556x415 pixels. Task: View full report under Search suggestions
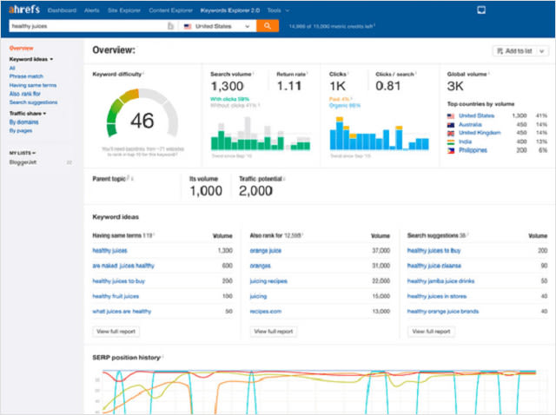tap(431, 331)
